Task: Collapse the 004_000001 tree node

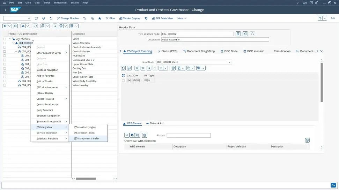Action: (10, 39)
